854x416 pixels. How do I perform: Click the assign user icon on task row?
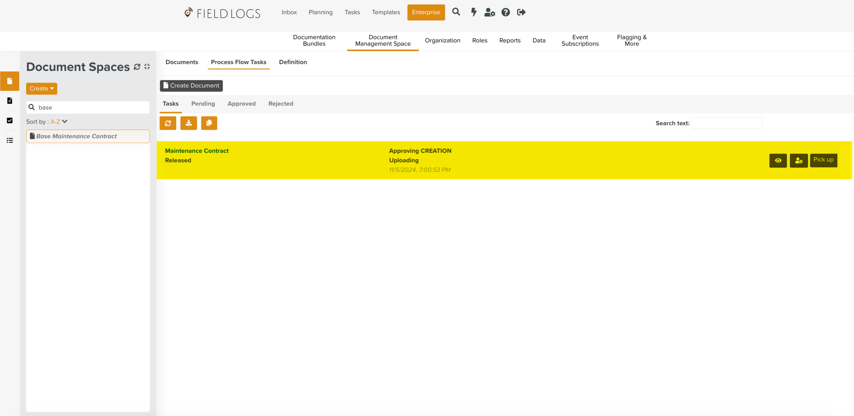(x=798, y=161)
